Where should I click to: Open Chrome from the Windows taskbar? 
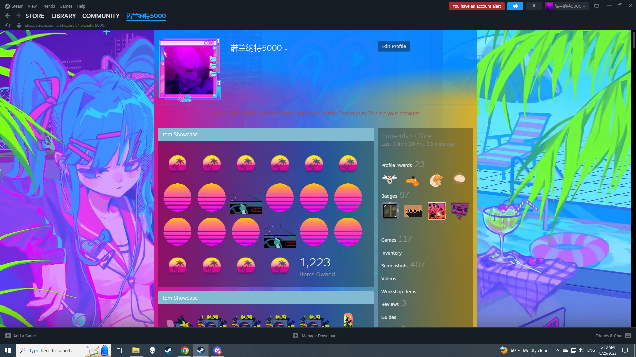coord(185,350)
